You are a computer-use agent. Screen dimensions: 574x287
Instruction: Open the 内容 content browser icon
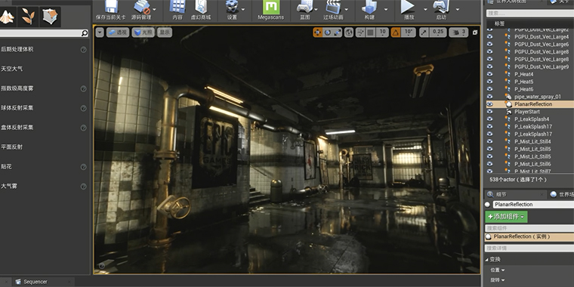177,6
